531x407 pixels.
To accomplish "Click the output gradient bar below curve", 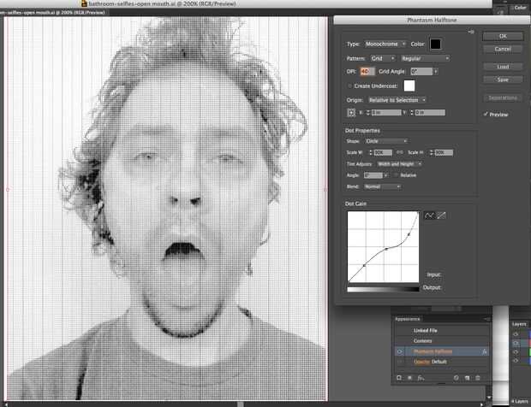I will [x=383, y=289].
